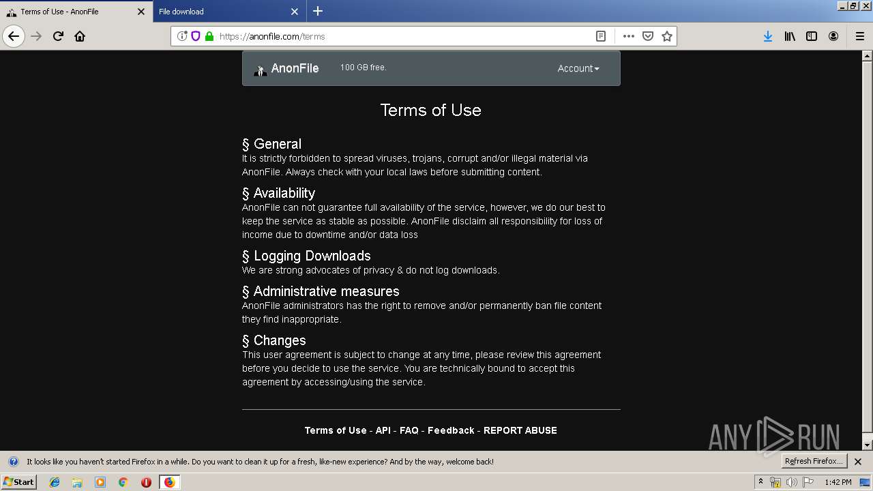Bookmark this page with the star
Viewport: 873px width, 491px height.
[x=667, y=36]
